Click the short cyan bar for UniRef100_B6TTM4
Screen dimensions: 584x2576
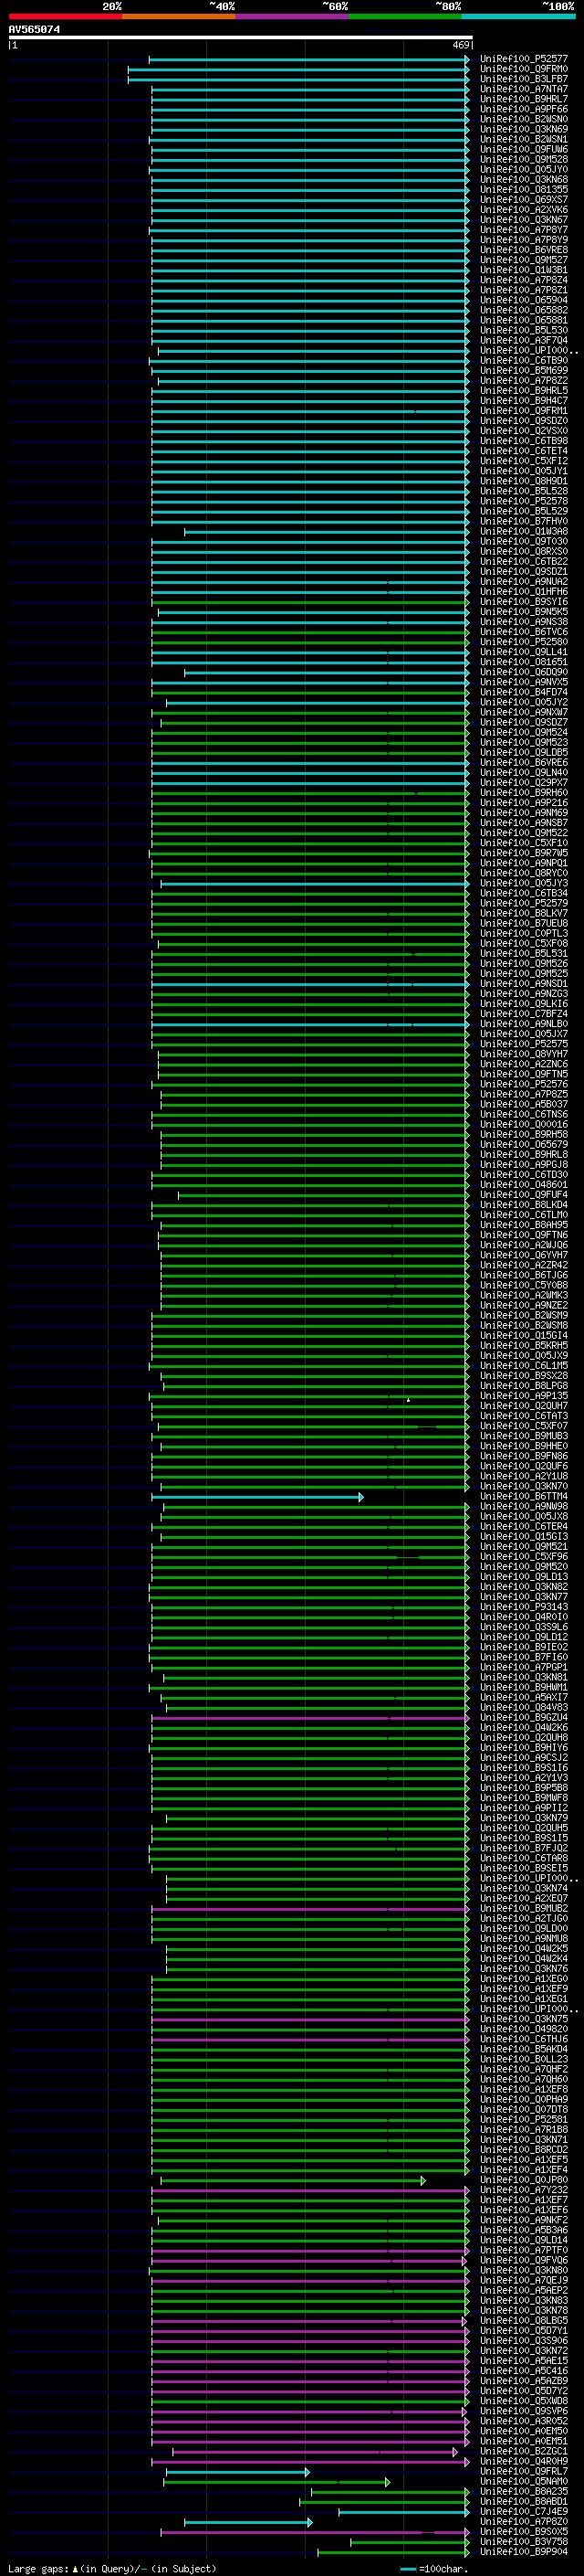(x=257, y=1496)
